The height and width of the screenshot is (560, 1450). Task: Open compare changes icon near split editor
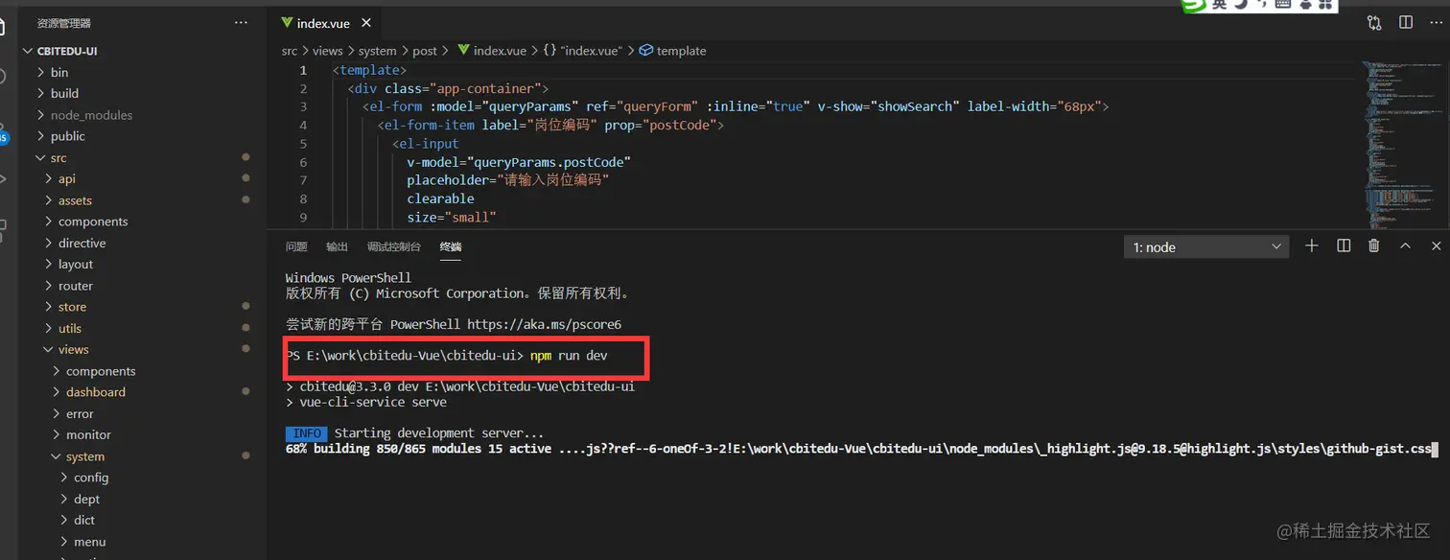(x=1374, y=22)
